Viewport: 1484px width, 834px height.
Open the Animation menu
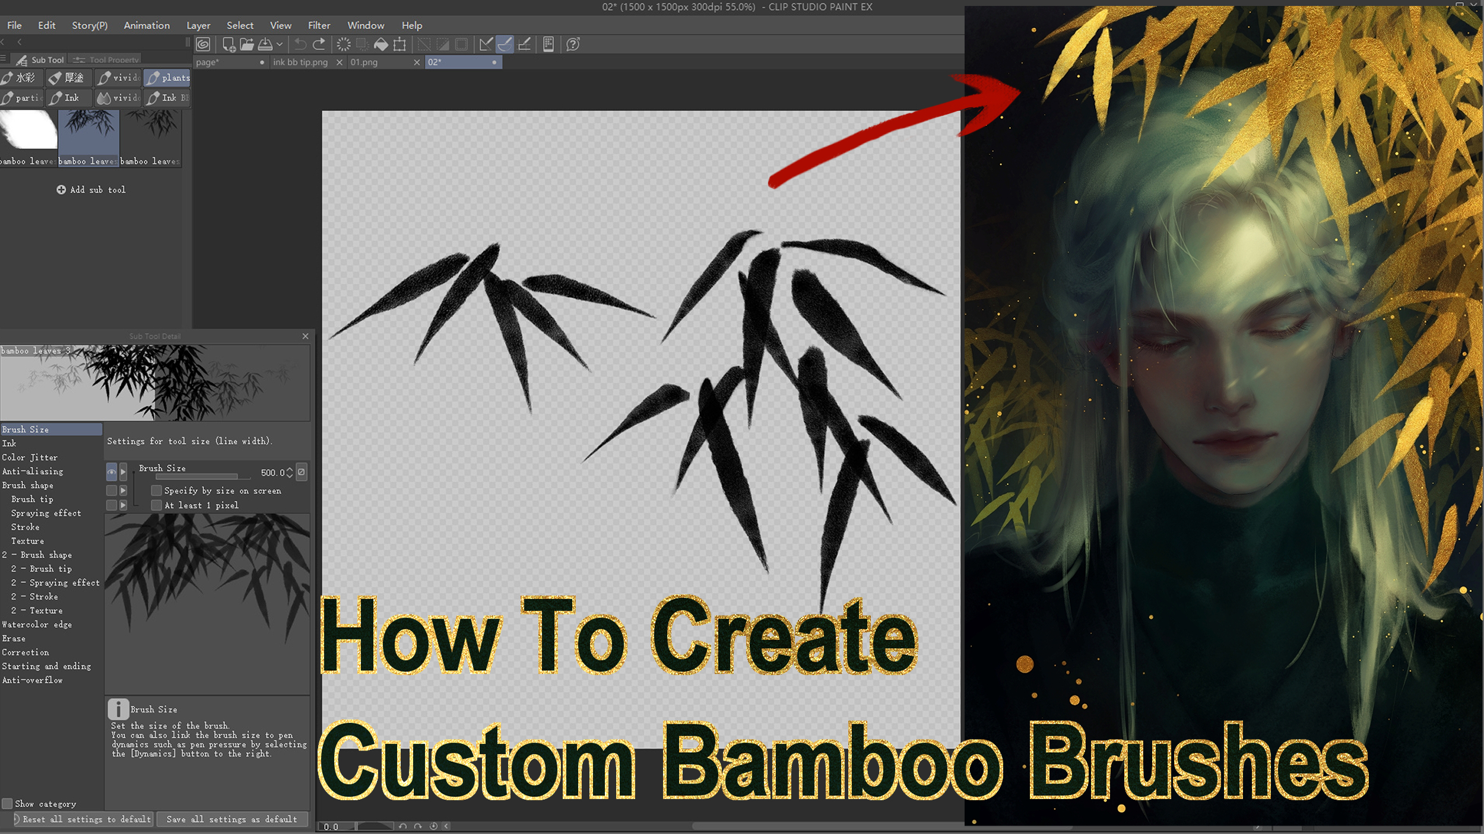147,26
